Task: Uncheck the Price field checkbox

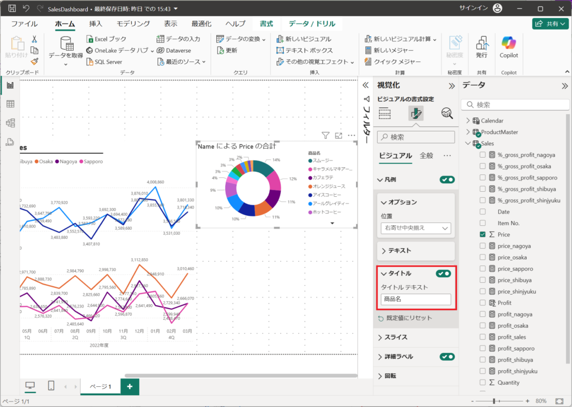Action: pyautogui.click(x=483, y=234)
